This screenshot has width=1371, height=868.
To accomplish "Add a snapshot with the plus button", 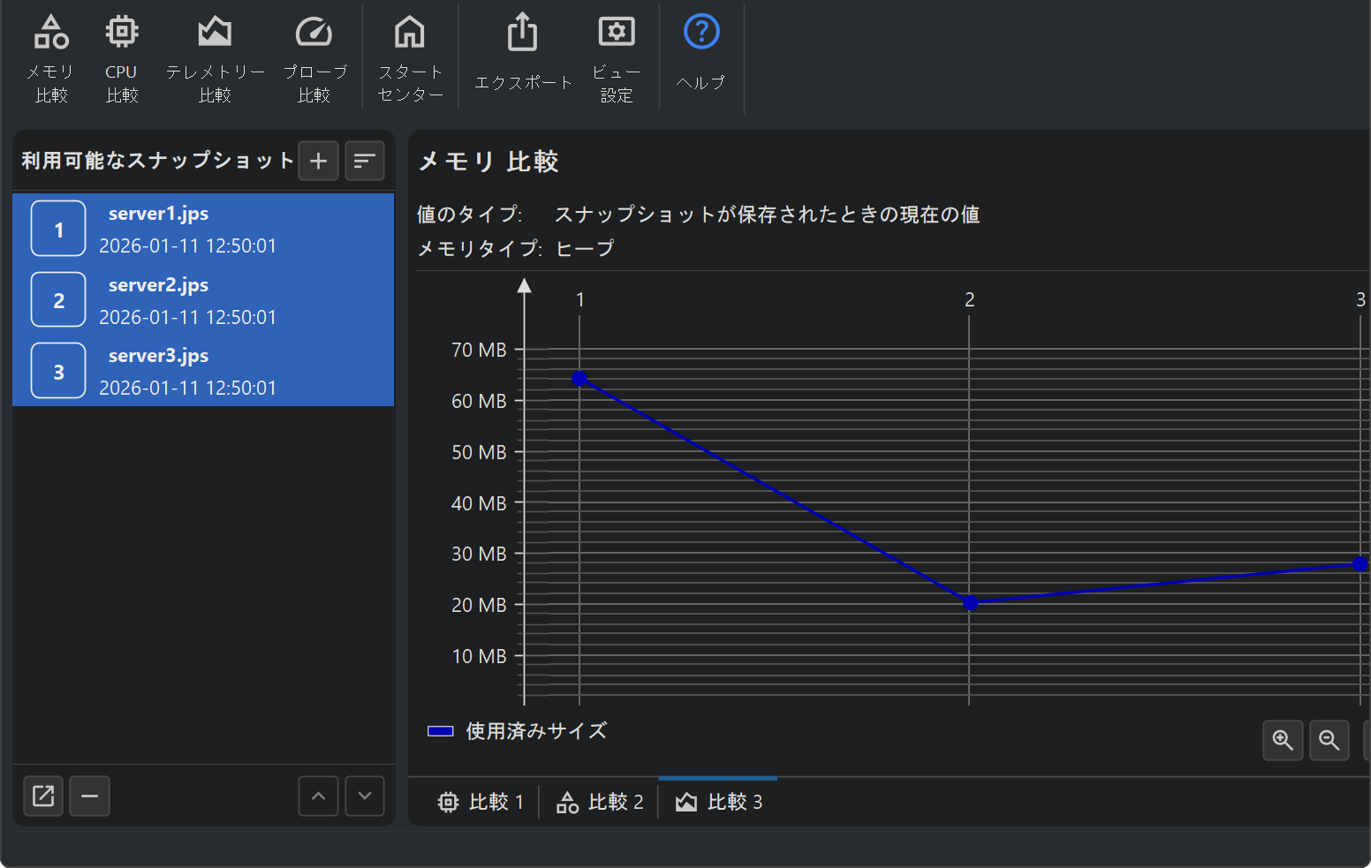I will (319, 161).
